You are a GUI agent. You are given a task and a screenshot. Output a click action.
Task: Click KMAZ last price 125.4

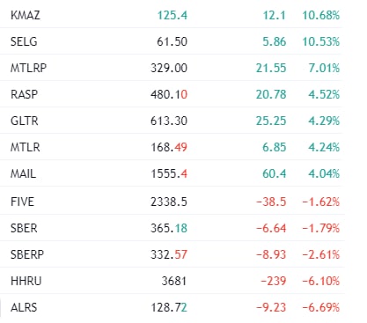172,15
